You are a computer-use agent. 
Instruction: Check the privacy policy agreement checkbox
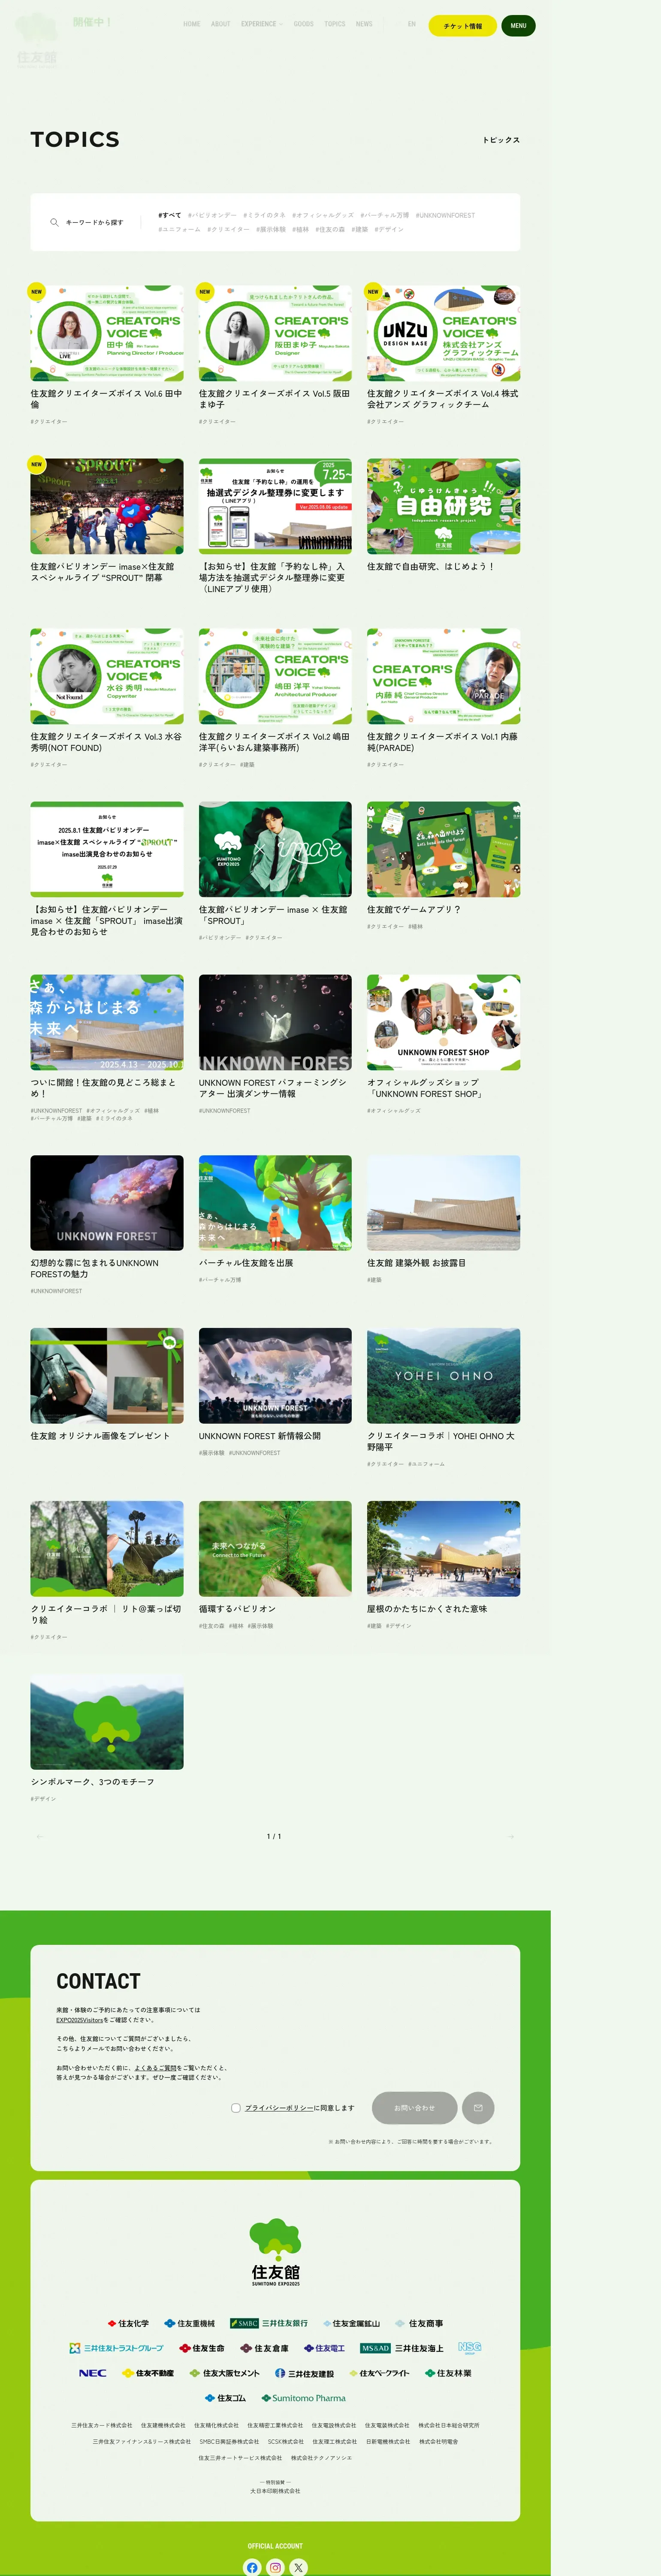click(235, 2108)
